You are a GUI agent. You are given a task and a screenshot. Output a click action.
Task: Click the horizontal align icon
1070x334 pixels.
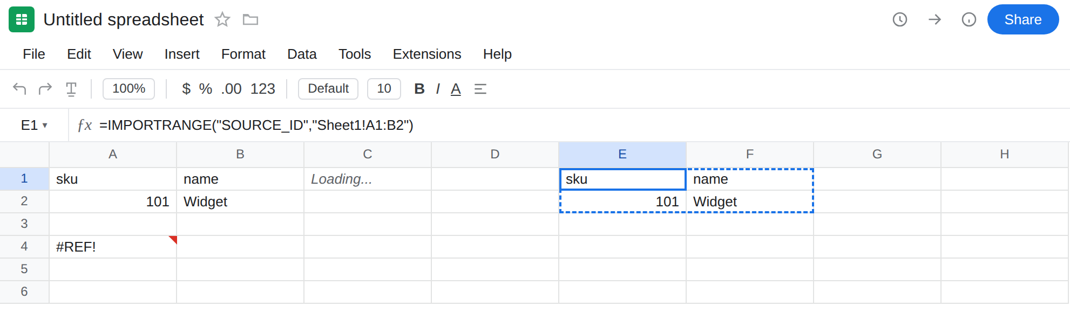480,89
